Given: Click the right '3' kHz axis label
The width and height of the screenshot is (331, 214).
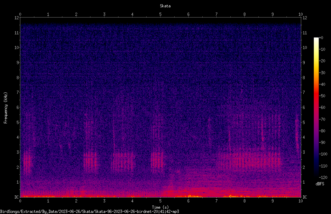Looking at the screenshot, I should [x=304, y=152].
